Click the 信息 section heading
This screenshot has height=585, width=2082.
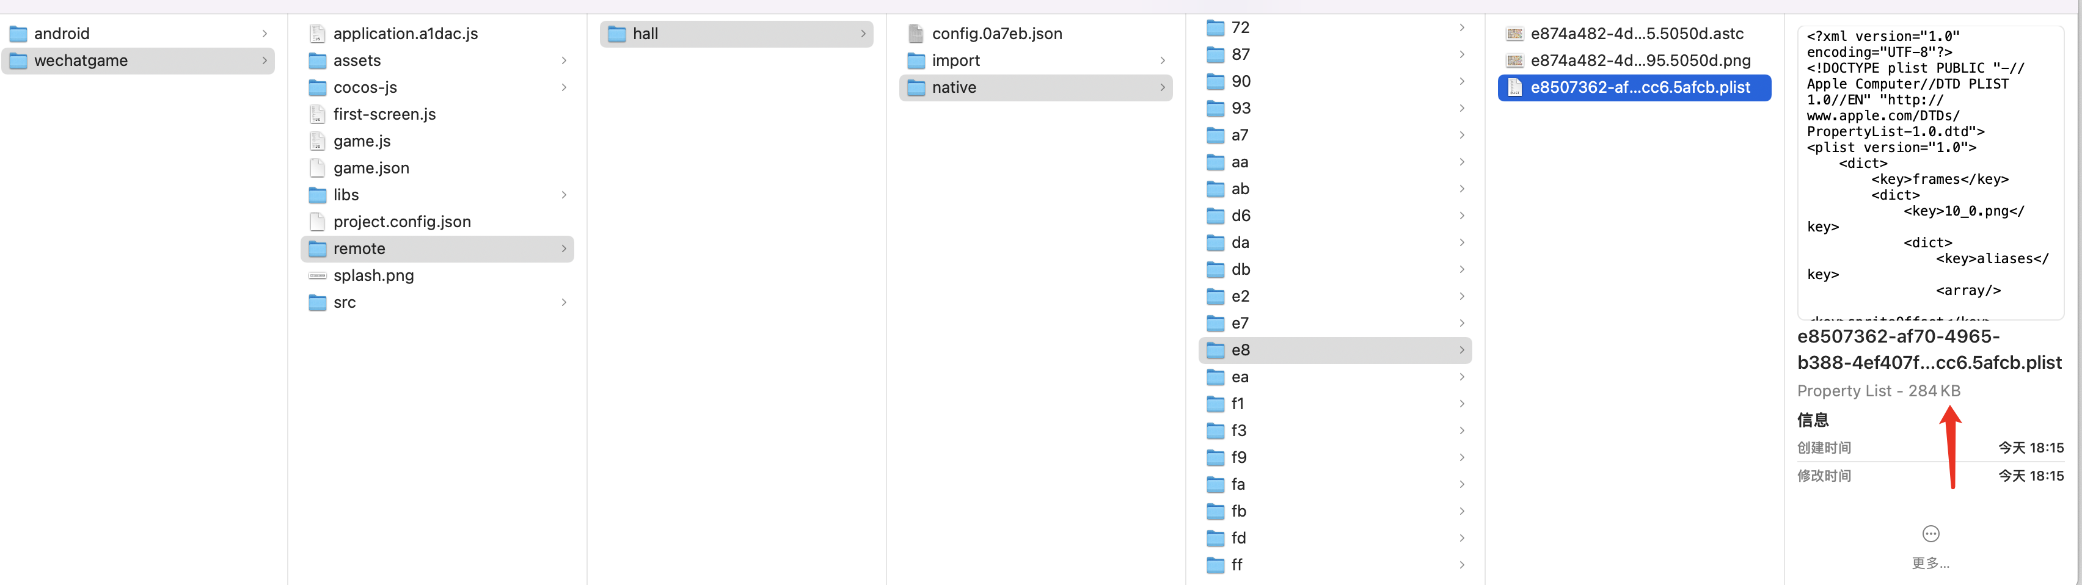coord(1812,420)
